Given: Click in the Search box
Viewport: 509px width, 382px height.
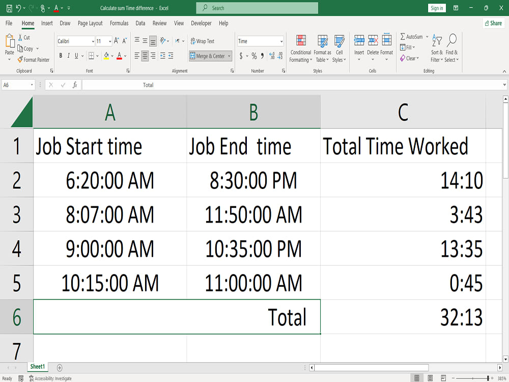Looking at the screenshot, I should pos(257,8).
